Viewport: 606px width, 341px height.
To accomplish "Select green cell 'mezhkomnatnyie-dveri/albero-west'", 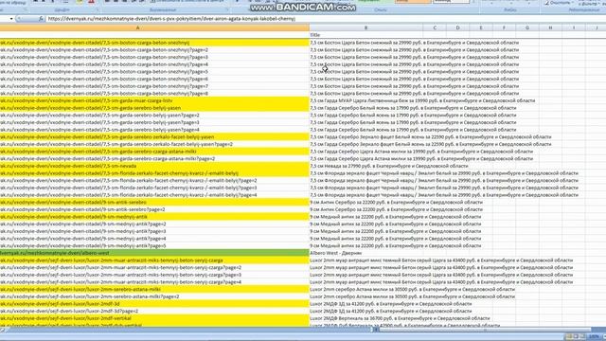I will pos(154,253).
